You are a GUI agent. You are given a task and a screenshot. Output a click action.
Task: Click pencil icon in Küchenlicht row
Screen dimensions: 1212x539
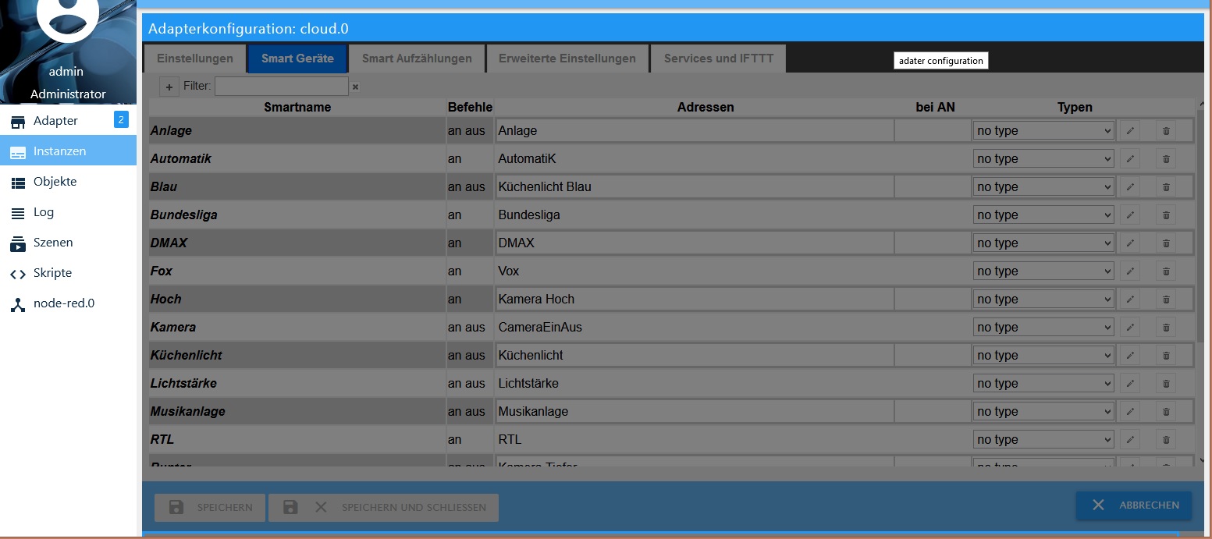click(x=1129, y=356)
